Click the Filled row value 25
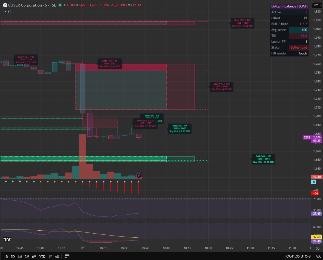323x260 pixels. coord(305,18)
